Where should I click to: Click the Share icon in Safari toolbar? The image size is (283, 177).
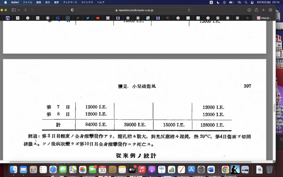[x=256, y=10]
